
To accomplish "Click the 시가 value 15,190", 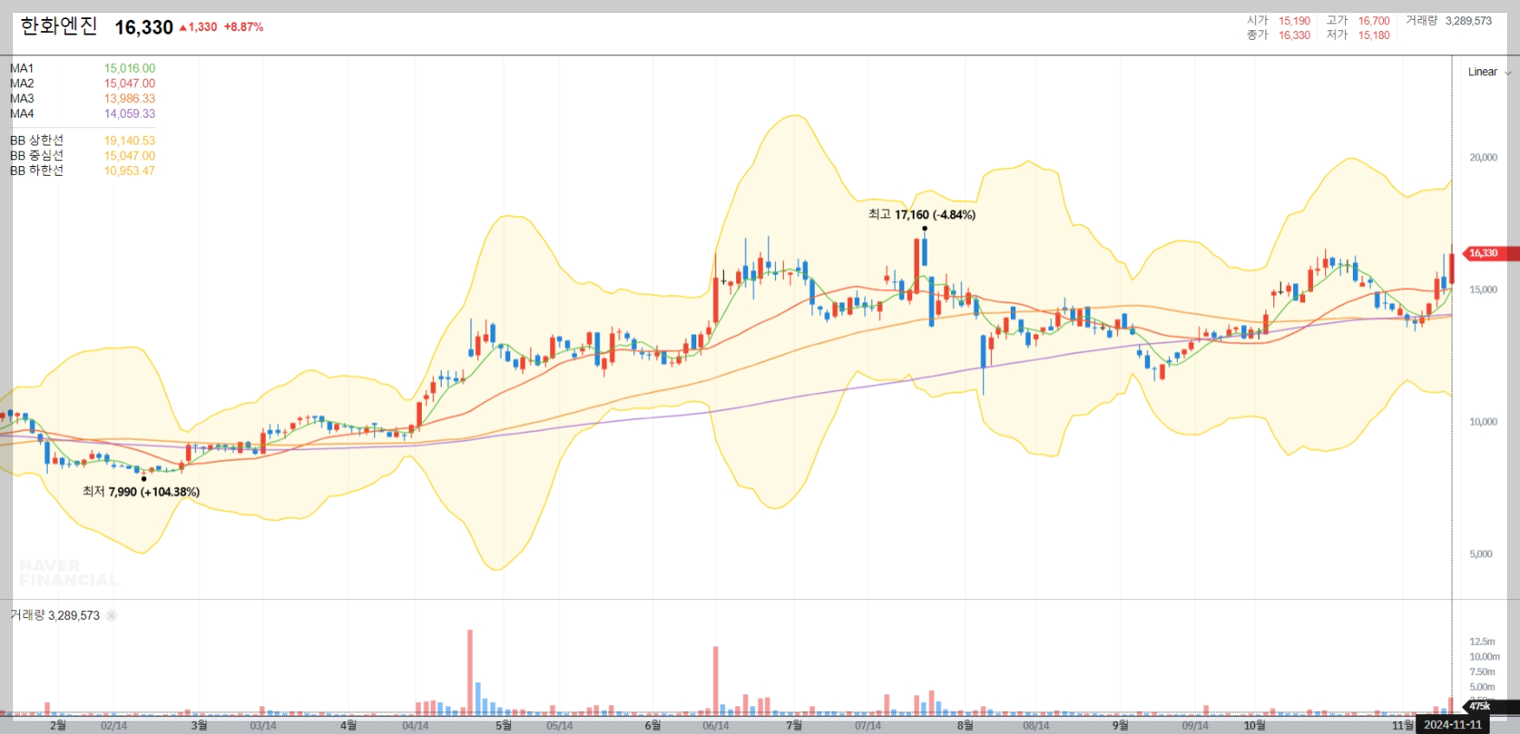I will coord(1294,21).
